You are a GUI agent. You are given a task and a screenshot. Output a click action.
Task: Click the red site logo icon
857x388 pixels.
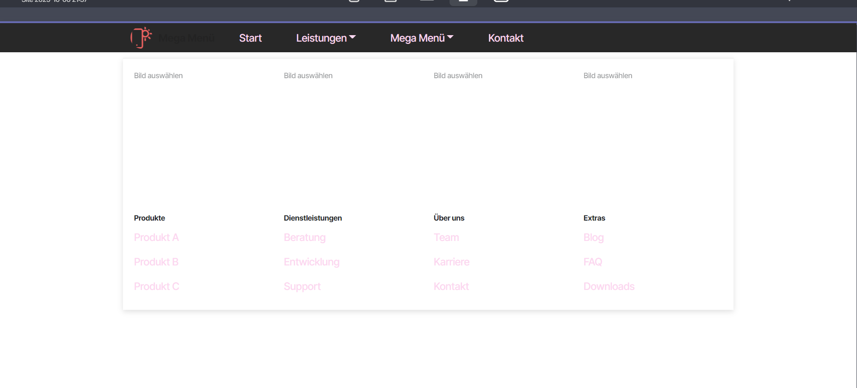click(x=141, y=38)
